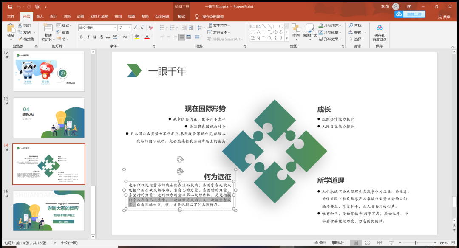The width and height of the screenshot is (459, 248).
Task: Switch to the Animations (动画) tab
Action: coord(80,17)
